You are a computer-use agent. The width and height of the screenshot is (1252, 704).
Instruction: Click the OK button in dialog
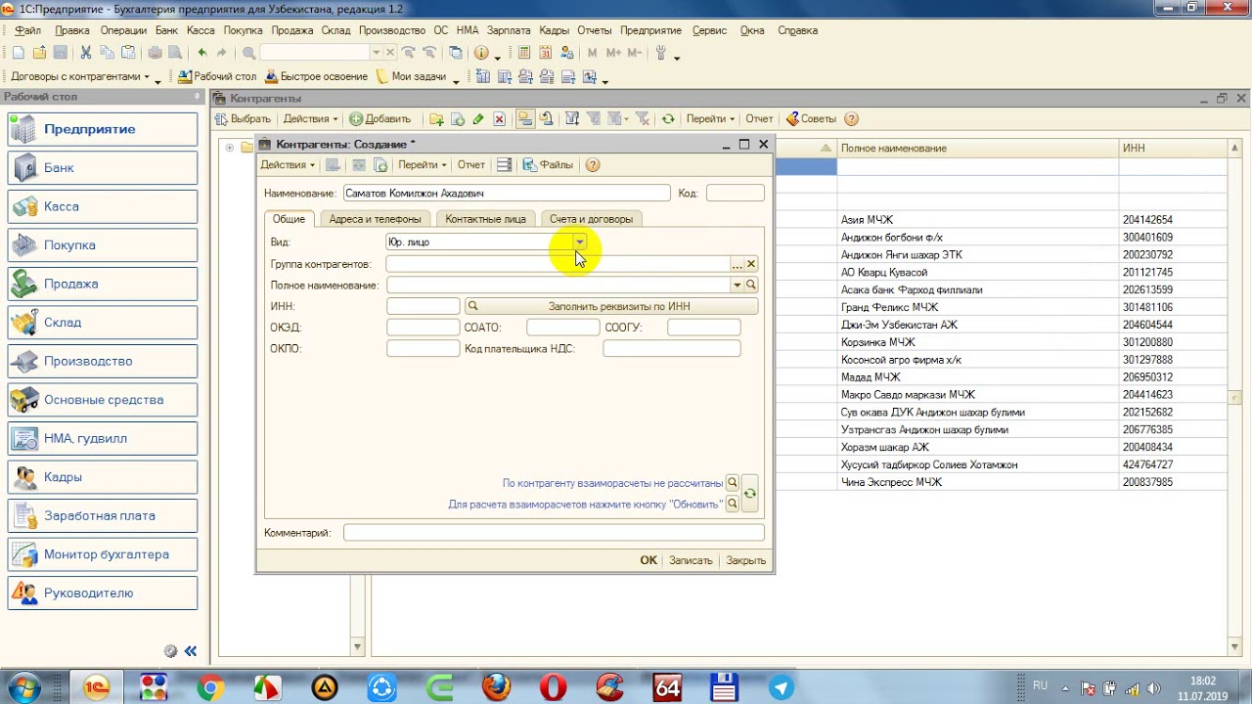coord(648,561)
